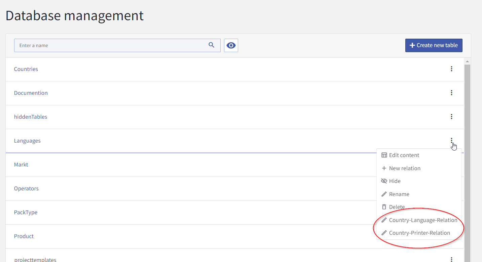The height and width of the screenshot is (262, 482).
Task: Open the Documention row three-dot menu
Action: pos(451,93)
